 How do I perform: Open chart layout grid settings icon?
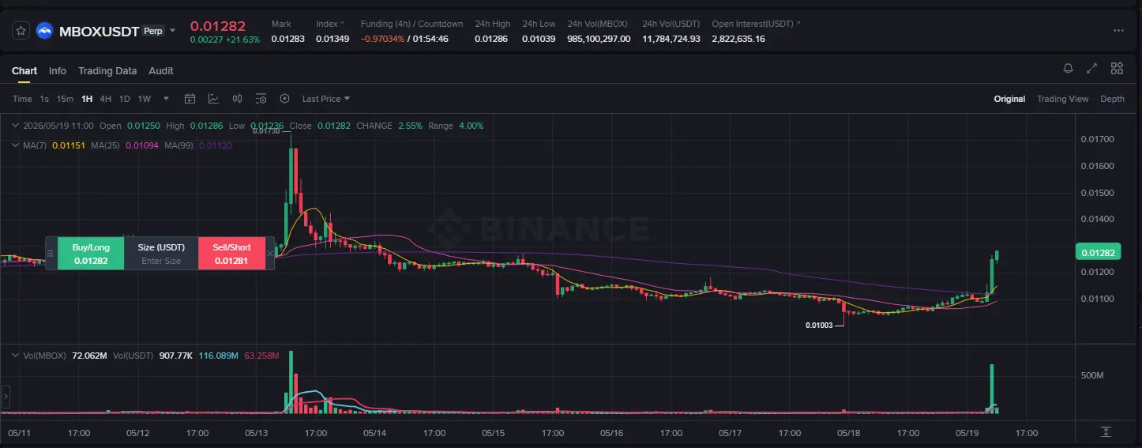click(x=1117, y=69)
